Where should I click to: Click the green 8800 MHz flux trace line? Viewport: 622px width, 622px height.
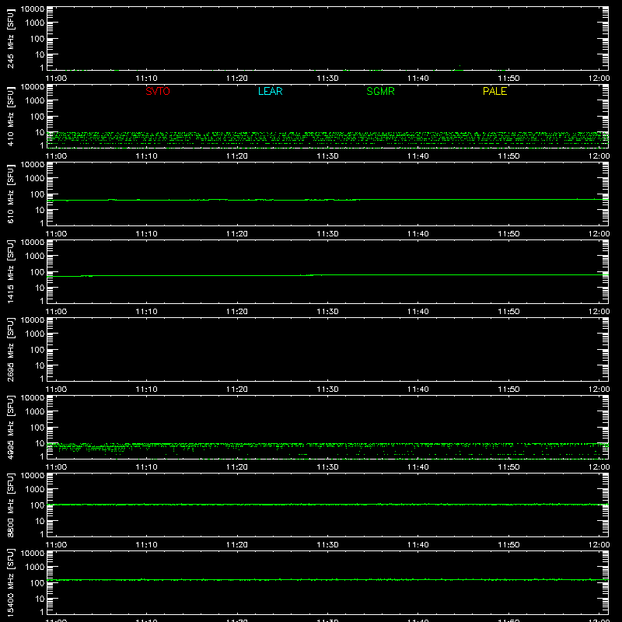click(327, 505)
